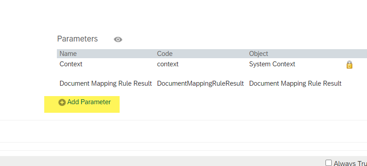Sort by the Name column header
The width and height of the screenshot is (367, 166).
(68, 54)
